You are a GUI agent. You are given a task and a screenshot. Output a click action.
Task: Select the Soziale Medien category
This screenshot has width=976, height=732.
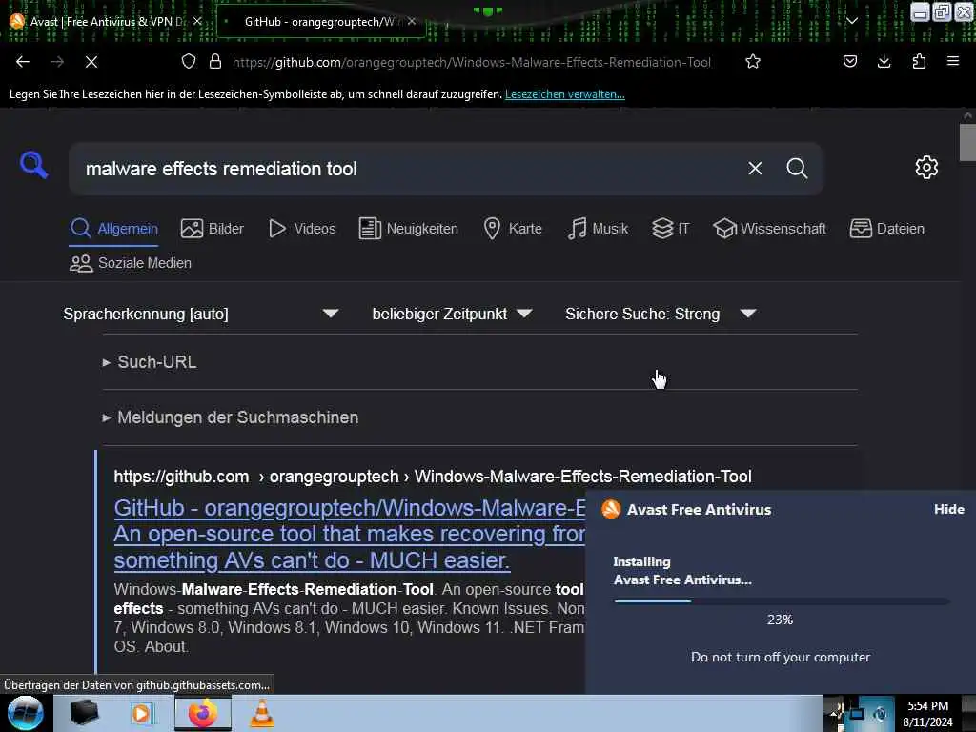131,263
